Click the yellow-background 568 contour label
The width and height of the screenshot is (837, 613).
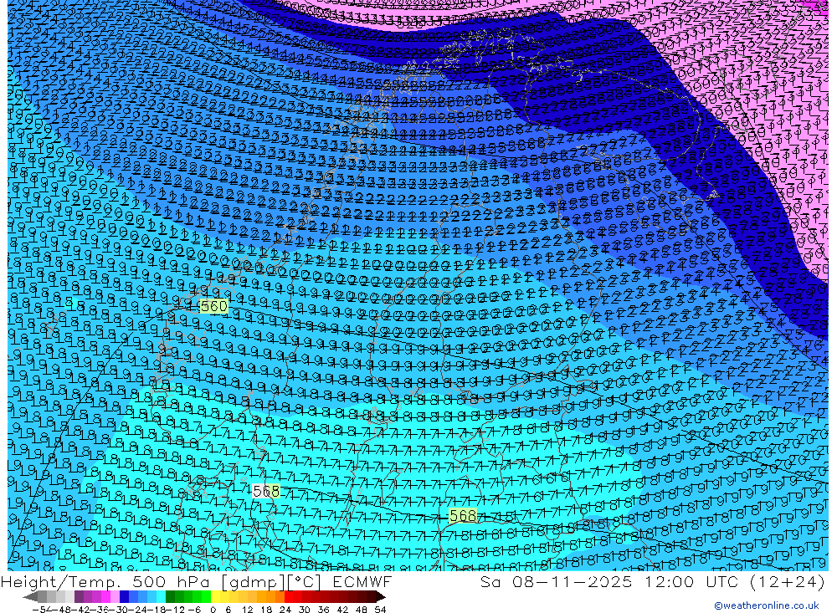click(x=463, y=515)
